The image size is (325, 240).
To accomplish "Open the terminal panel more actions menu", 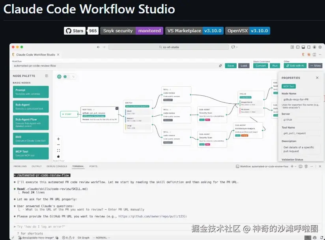I will point(312,166).
